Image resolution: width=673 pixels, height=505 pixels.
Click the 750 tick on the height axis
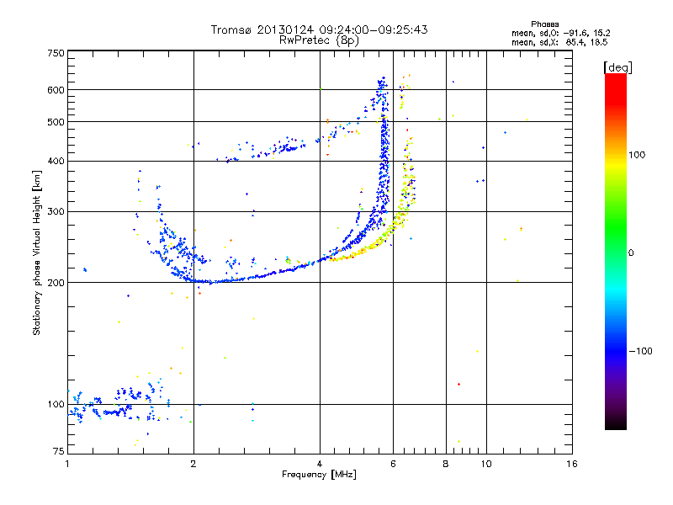pos(56,53)
